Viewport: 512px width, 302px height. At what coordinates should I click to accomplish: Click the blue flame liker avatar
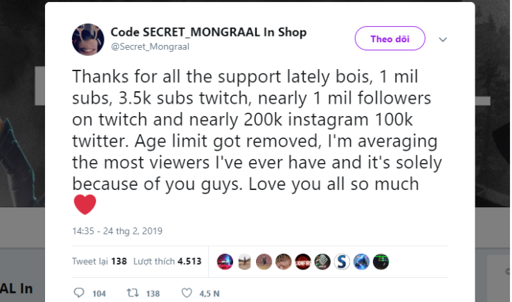361,261
